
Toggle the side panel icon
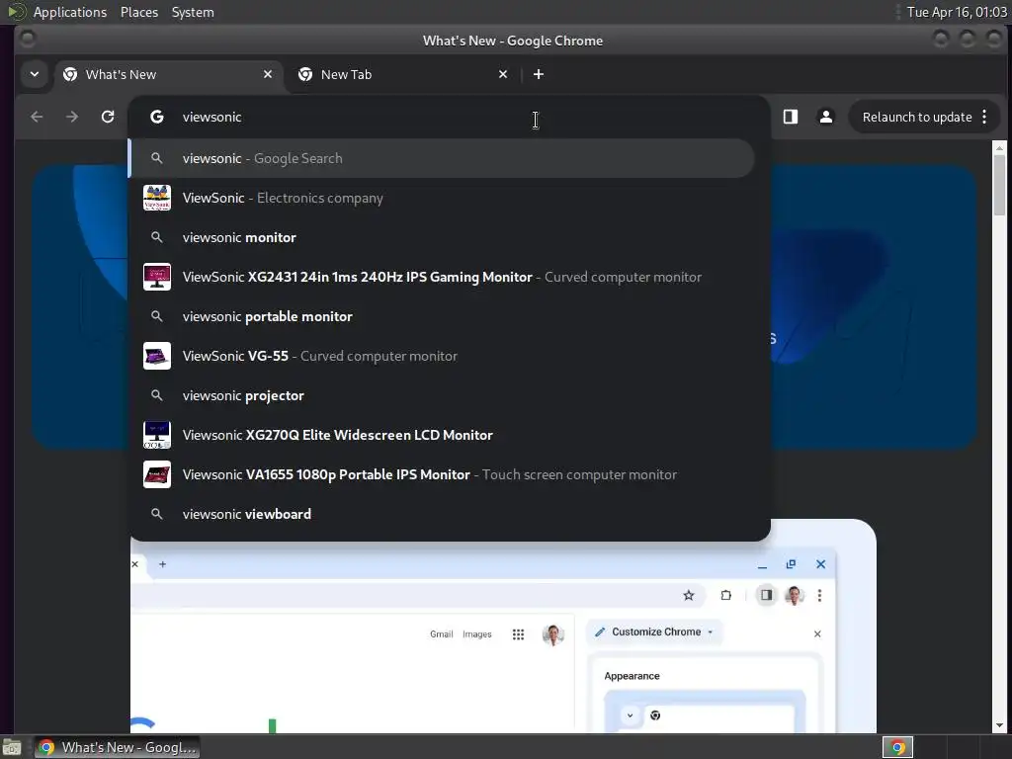[x=791, y=117]
